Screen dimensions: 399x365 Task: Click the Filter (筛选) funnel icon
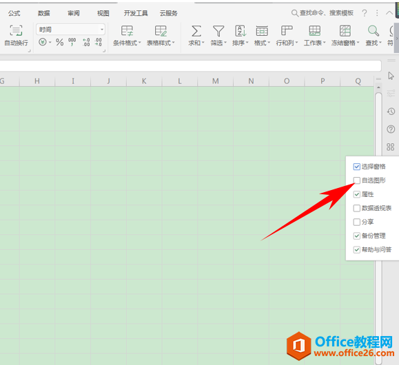218,31
